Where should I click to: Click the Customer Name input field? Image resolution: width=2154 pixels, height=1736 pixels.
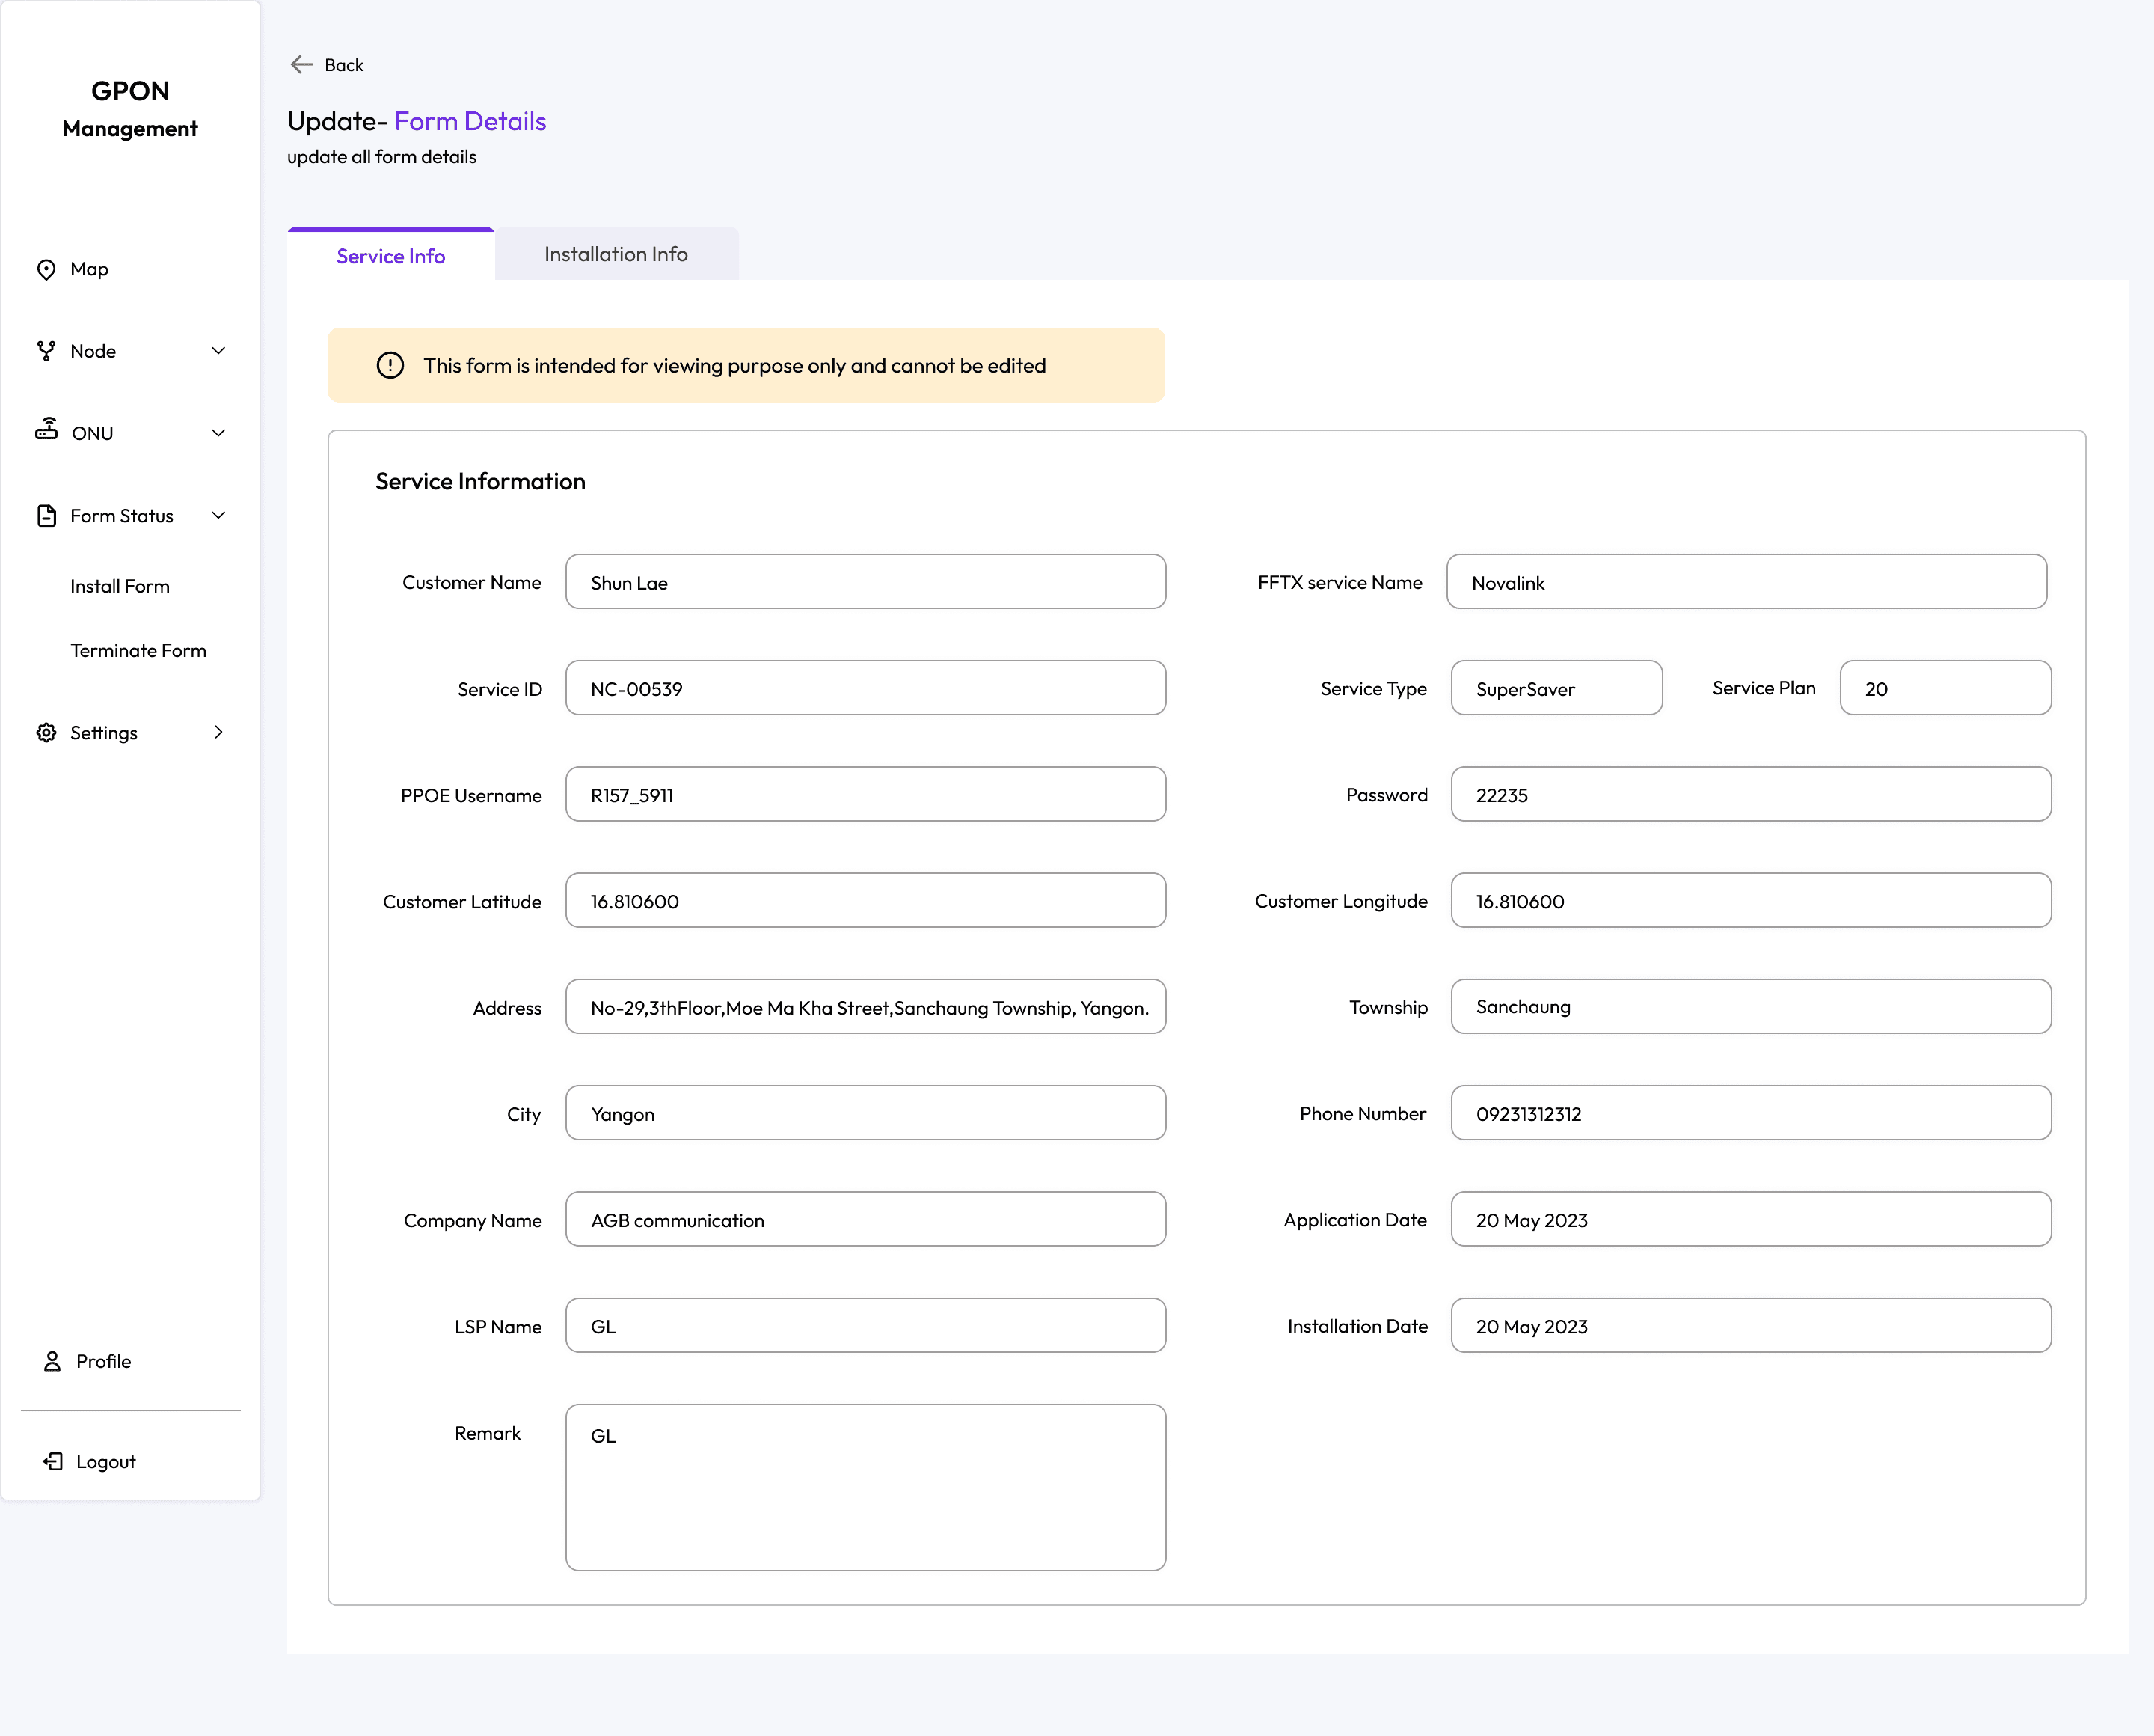(x=865, y=582)
